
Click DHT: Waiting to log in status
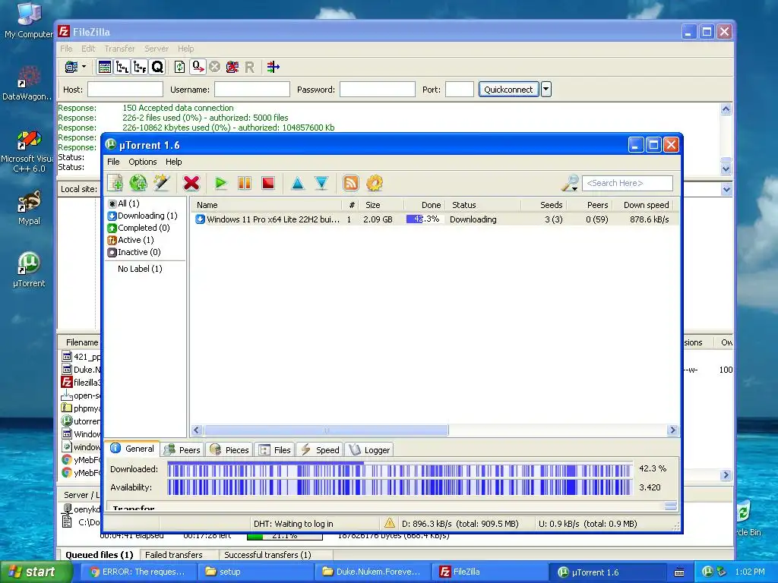click(293, 524)
